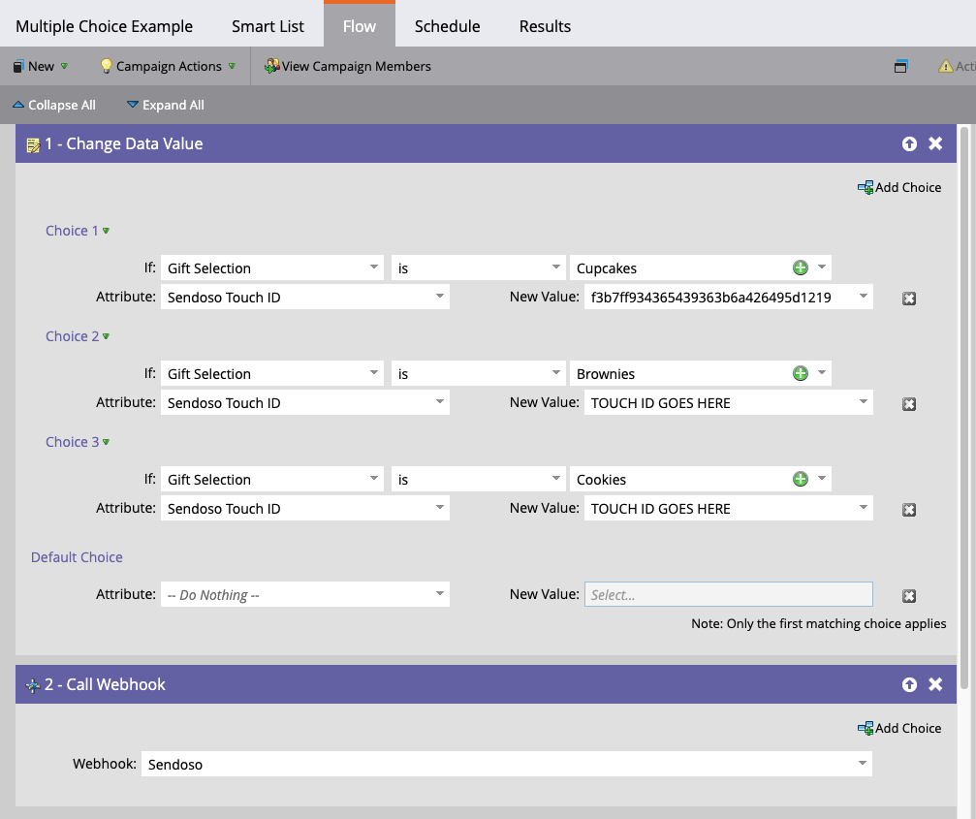Delete the Change Data Value flow step
Viewport: 976px width, 819px height.
click(935, 143)
